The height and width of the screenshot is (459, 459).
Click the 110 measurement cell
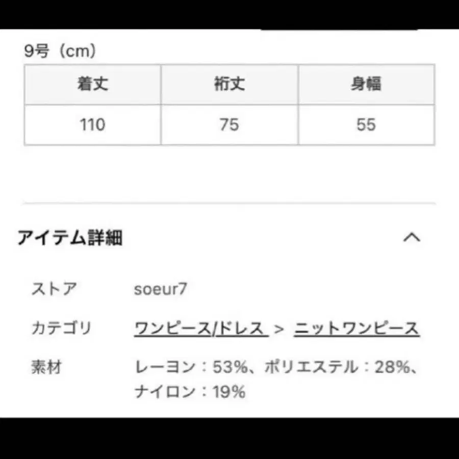coord(92,124)
